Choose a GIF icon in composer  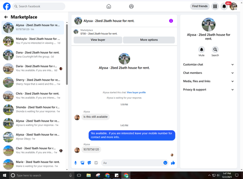(96, 162)
